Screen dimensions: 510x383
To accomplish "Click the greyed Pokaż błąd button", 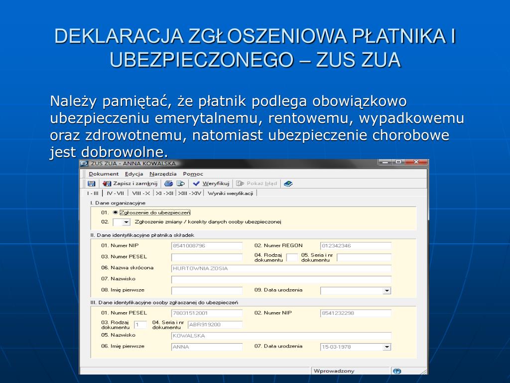I will point(256,184).
